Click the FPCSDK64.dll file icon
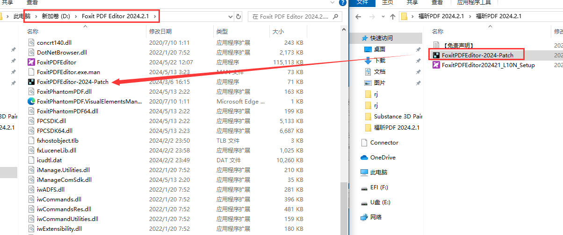 31,131
